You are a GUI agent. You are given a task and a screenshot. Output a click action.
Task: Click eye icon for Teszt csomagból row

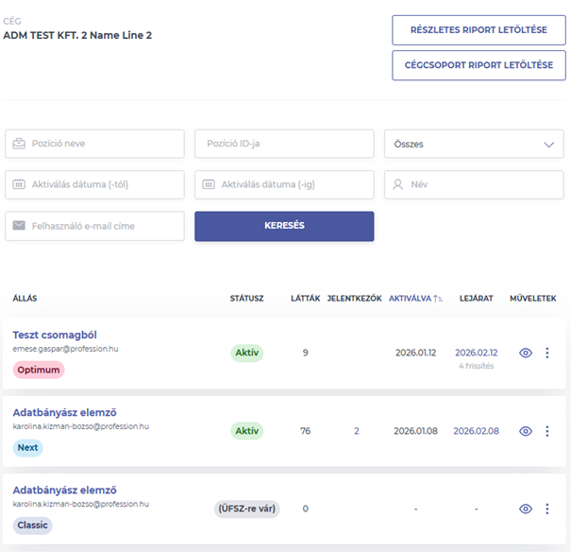point(526,353)
